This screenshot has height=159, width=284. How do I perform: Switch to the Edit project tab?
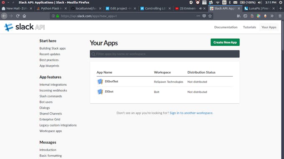click(x=121, y=8)
